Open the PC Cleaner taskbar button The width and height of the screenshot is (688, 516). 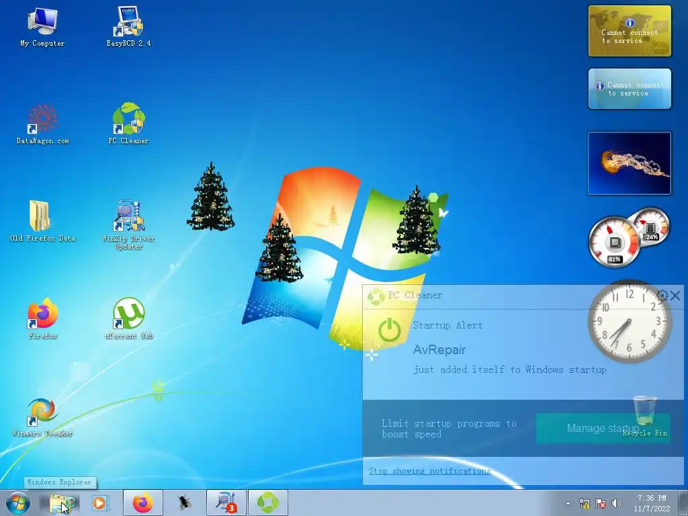(x=268, y=503)
